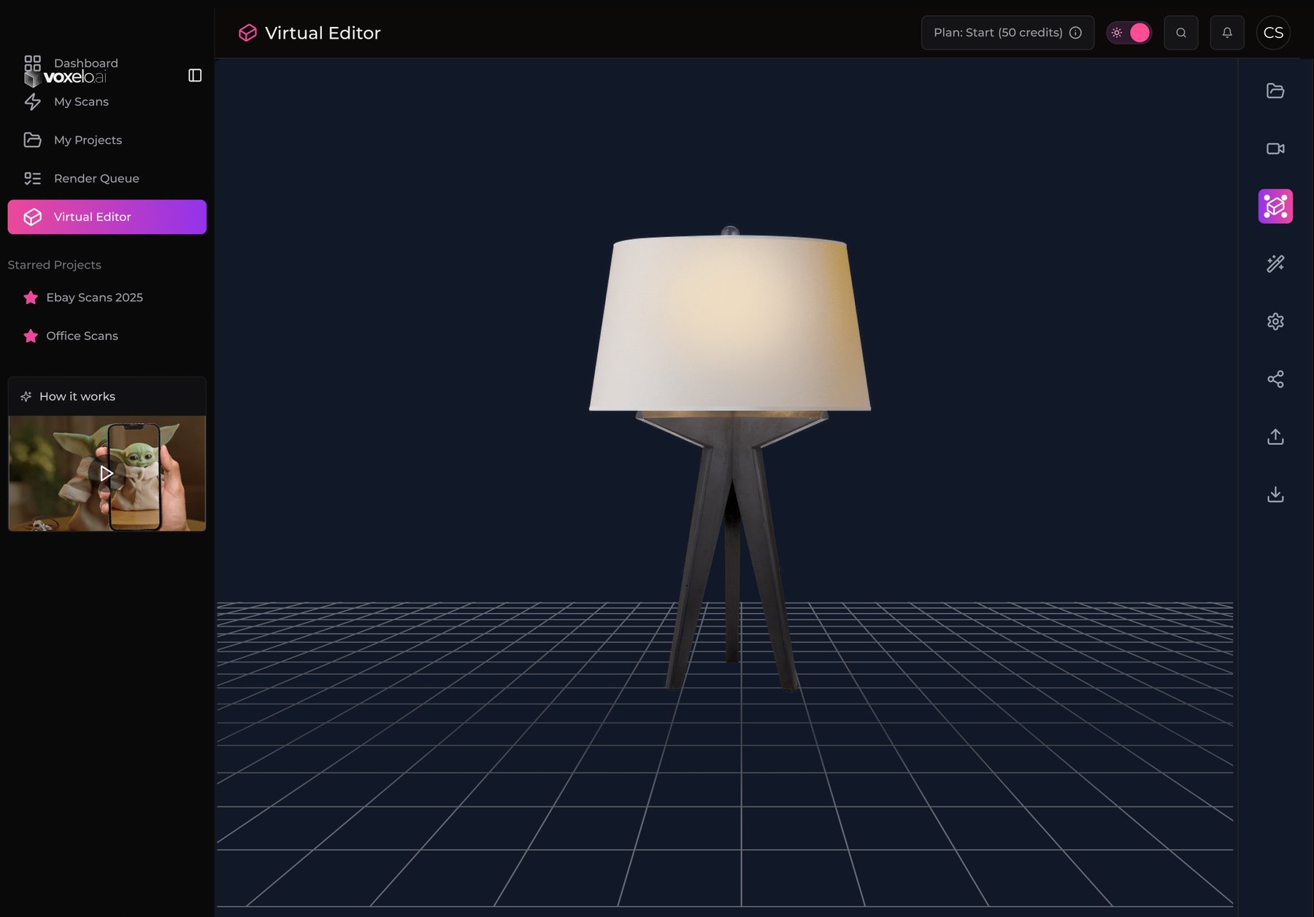Screen dimensions: 1314x917
Task: Click the cube icon beside Virtual Editor title
Action: point(247,33)
